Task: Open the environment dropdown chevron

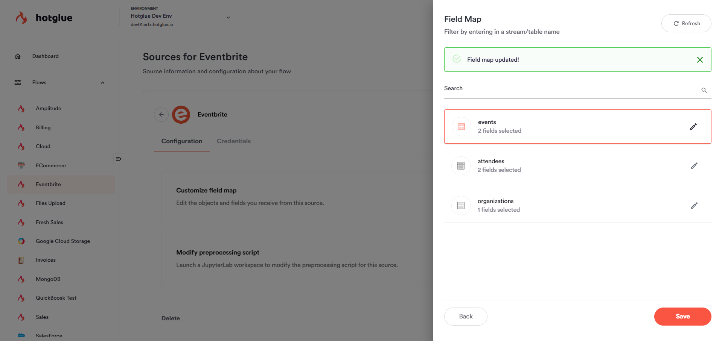Action: pyautogui.click(x=228, y=18)
